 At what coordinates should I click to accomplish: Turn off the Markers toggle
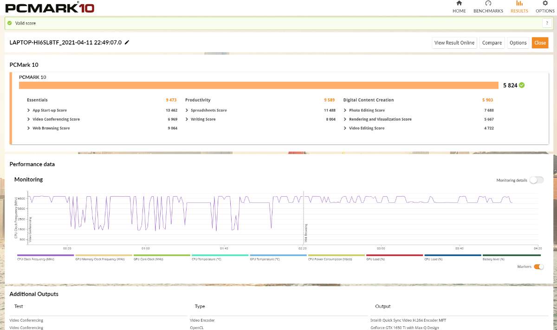(x=538, y=266)
